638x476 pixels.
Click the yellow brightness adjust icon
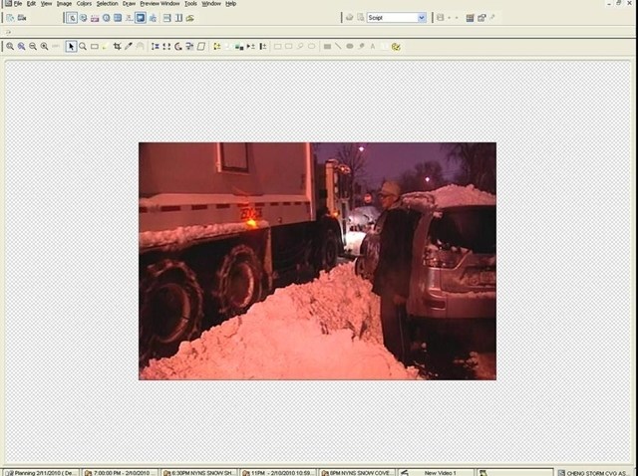pos(217,47)
